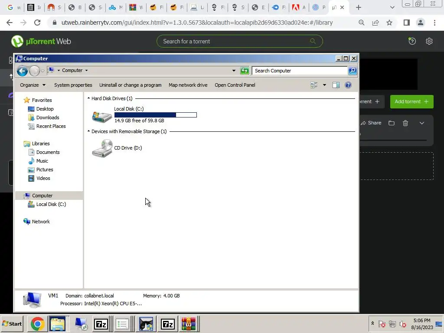
Task: Open Chrome profile avatar
Action: 421,23
